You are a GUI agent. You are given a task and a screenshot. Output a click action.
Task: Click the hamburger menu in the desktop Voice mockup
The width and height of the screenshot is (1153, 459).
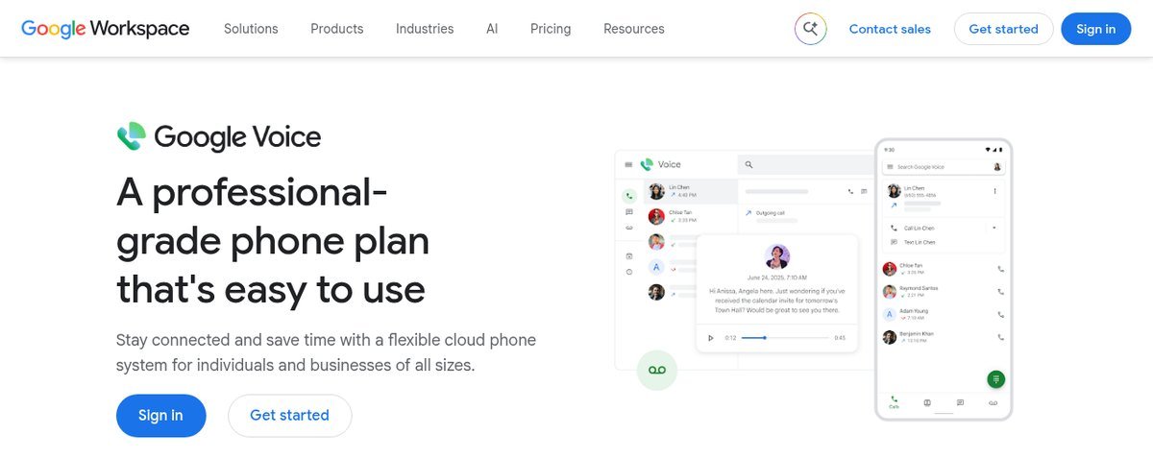pyautogui.click(x=628, y=165)
